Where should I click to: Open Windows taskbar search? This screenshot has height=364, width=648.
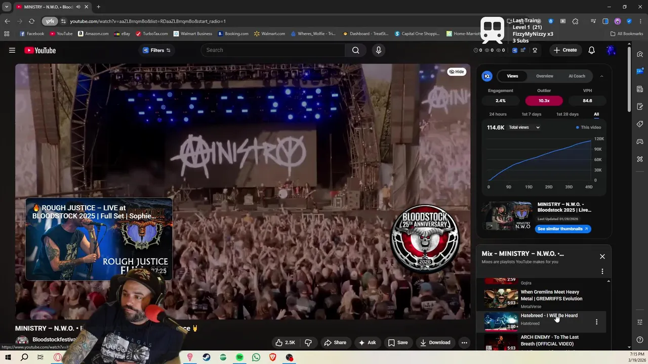click(x=24, y=357)
